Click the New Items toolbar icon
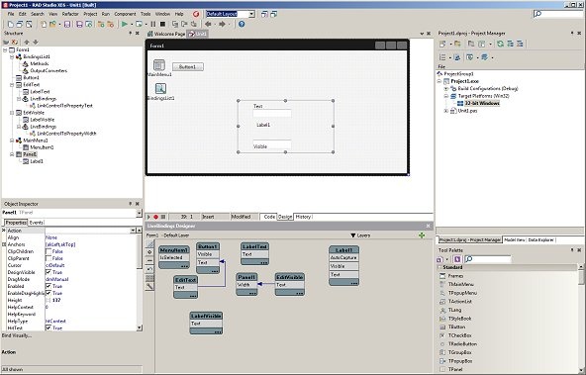The height and width of the screenshot is (375, 586). pos(44,24)
